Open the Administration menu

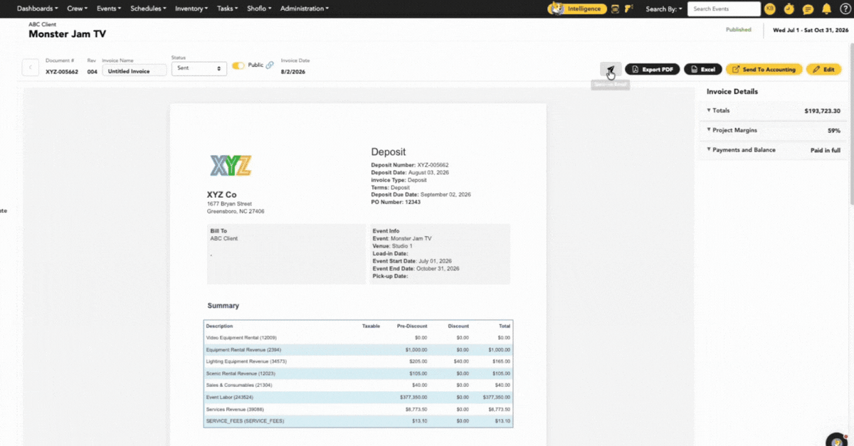305,9
